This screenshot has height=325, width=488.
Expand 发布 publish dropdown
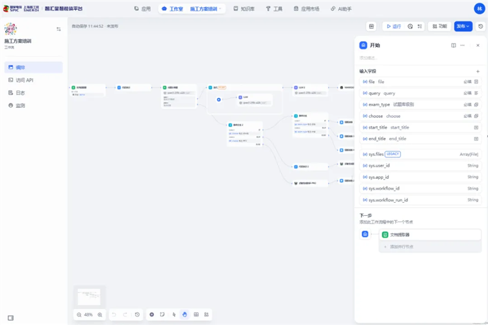click(x=463, y=26)
